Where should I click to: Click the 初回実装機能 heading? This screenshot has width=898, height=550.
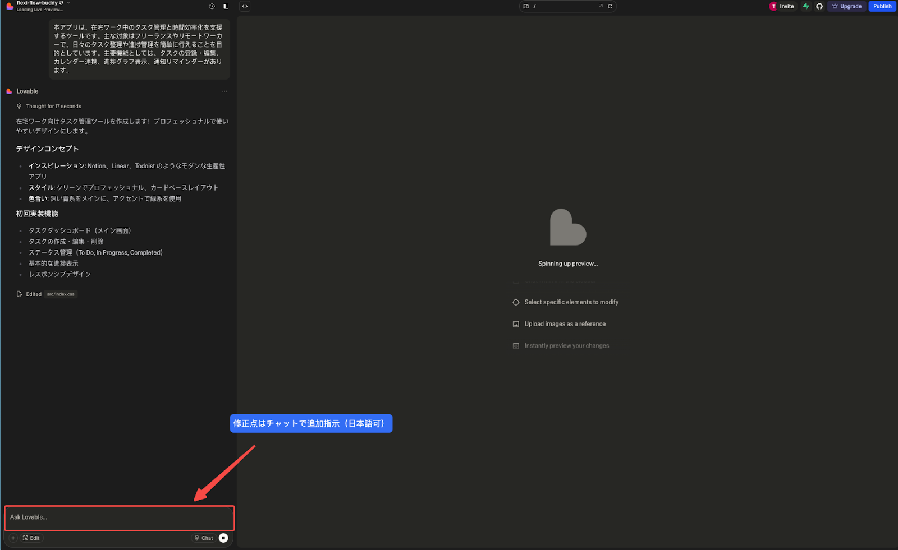[37, 214]
